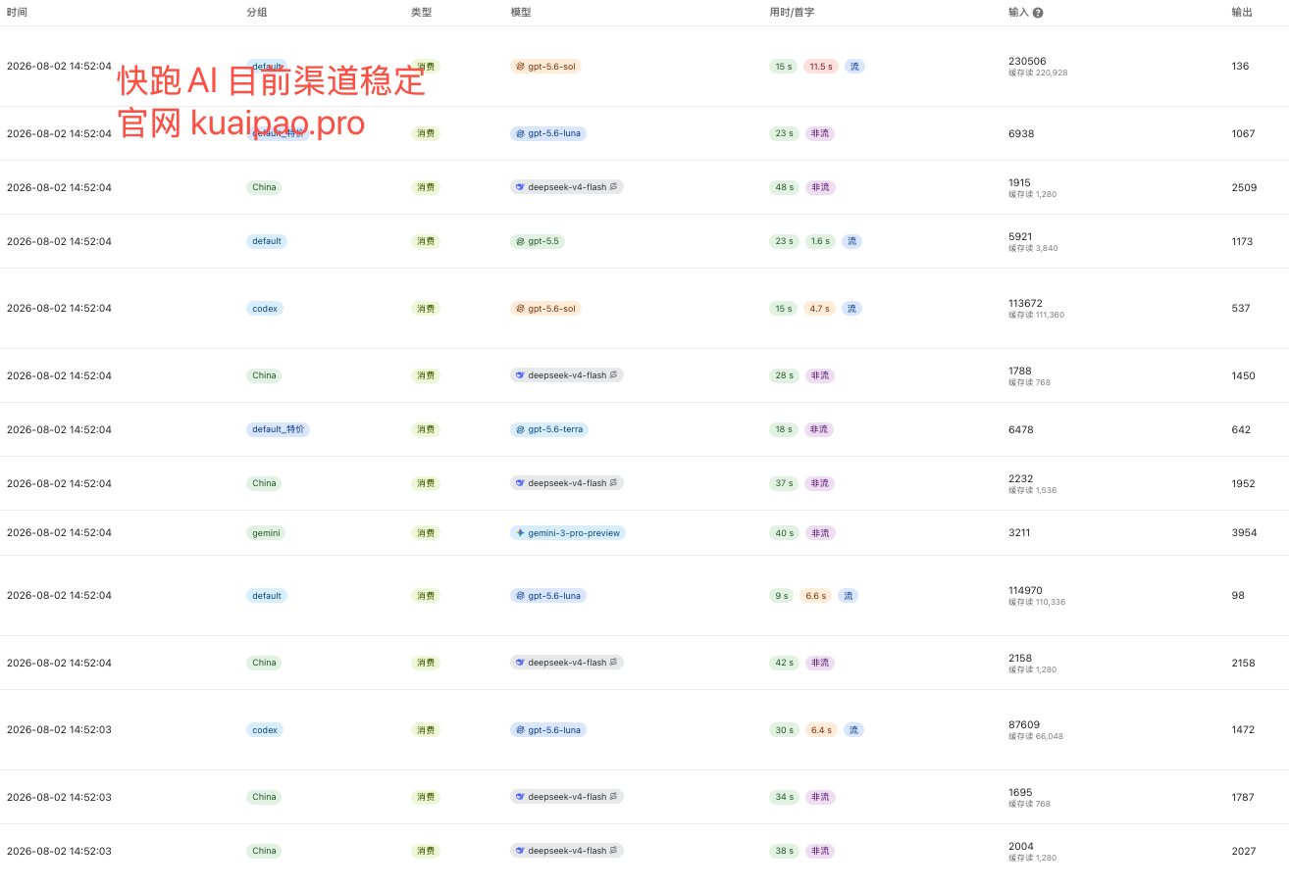Click the link icon after deepseek-v4-flash in 34 s row
The image size is (1289, 890).
click(614, 797)
